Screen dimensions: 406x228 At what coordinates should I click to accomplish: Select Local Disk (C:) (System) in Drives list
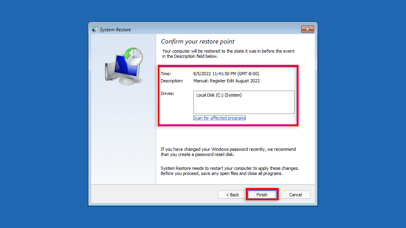pyautogui.click(x=219, y=95)
